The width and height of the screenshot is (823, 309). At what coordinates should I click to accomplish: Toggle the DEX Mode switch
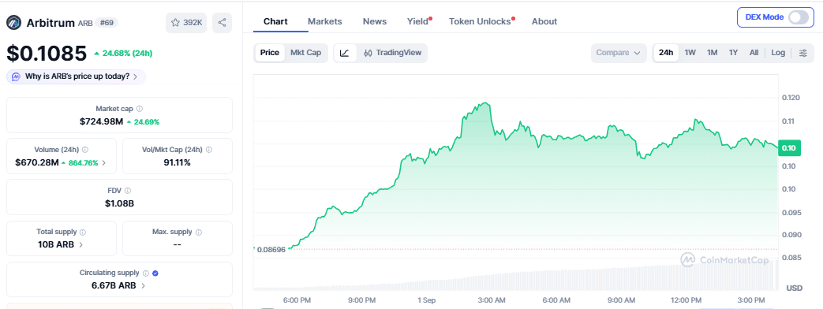(798, 17)
